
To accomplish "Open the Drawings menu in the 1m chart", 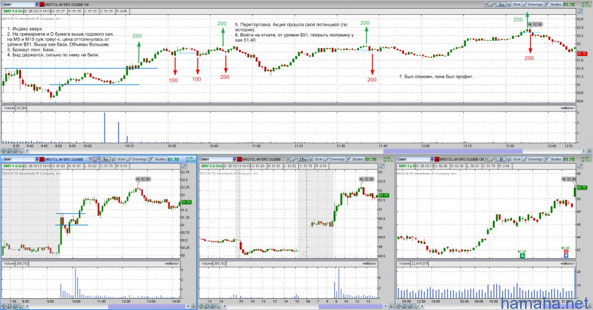I will tap(532, 4).
